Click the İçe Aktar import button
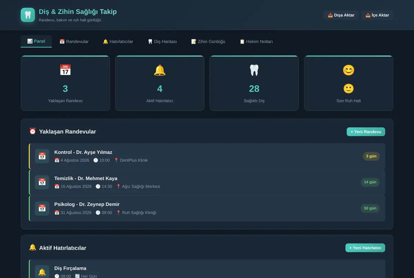Screen dimensions: 414x278 click(377, 15)
